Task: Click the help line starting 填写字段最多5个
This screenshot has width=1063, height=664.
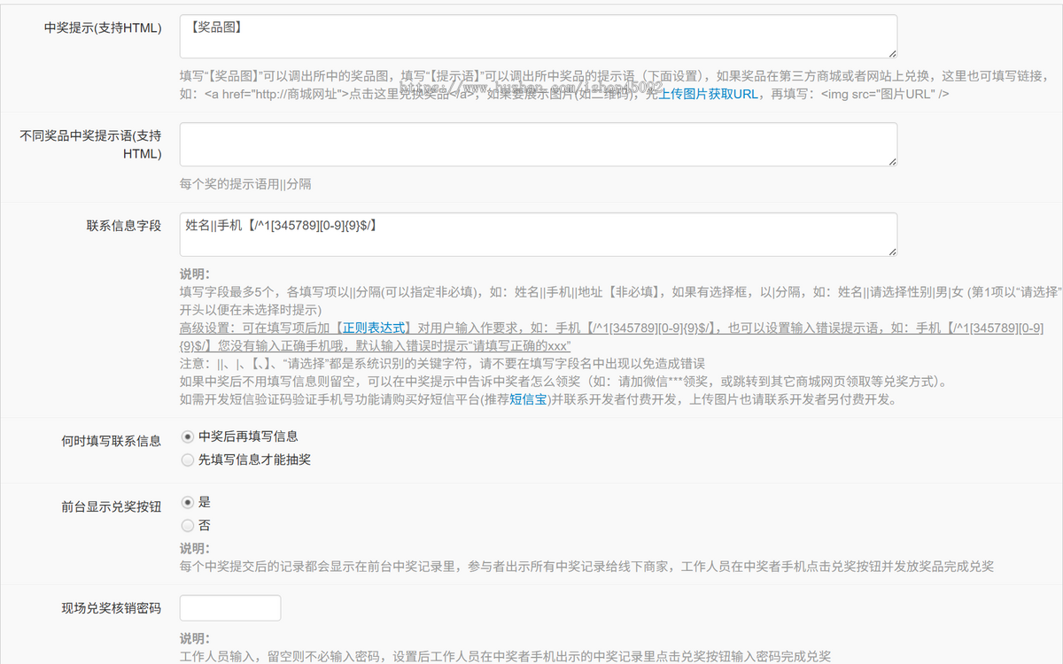Action: click(620, 300)
